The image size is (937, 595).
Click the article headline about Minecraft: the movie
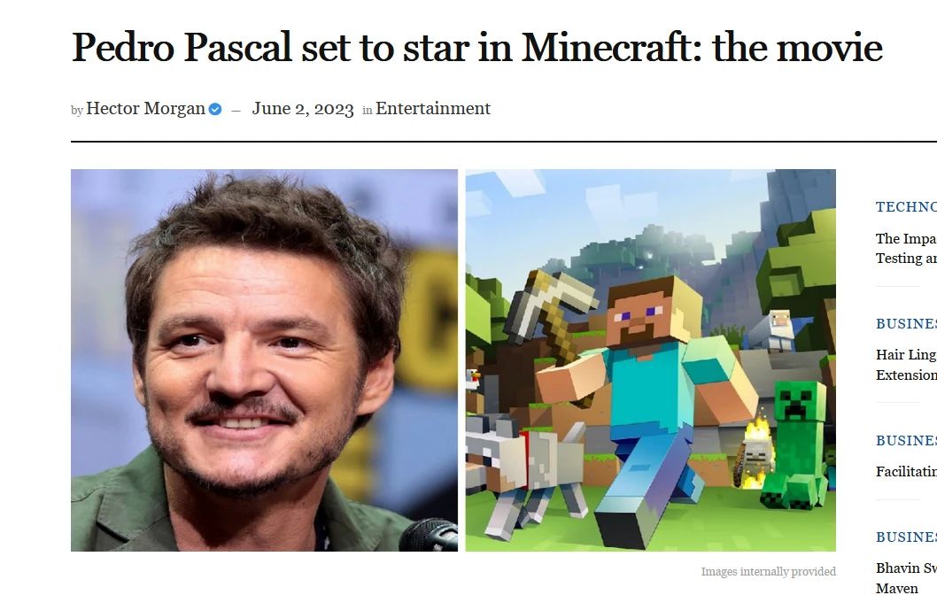476,47
